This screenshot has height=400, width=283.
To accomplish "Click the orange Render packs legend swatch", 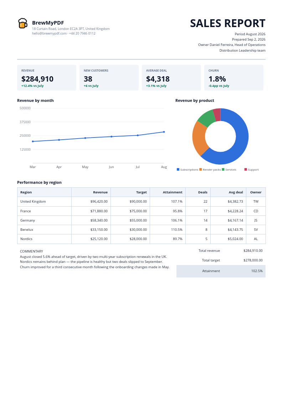I will click(201, 170).
